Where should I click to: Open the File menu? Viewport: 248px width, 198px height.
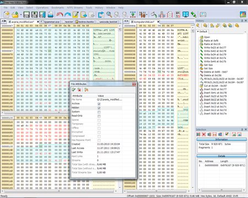point(6,8)
